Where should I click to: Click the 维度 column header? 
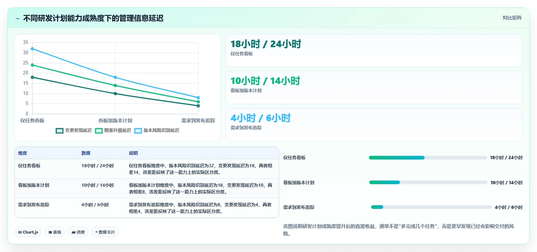[23, 153]
